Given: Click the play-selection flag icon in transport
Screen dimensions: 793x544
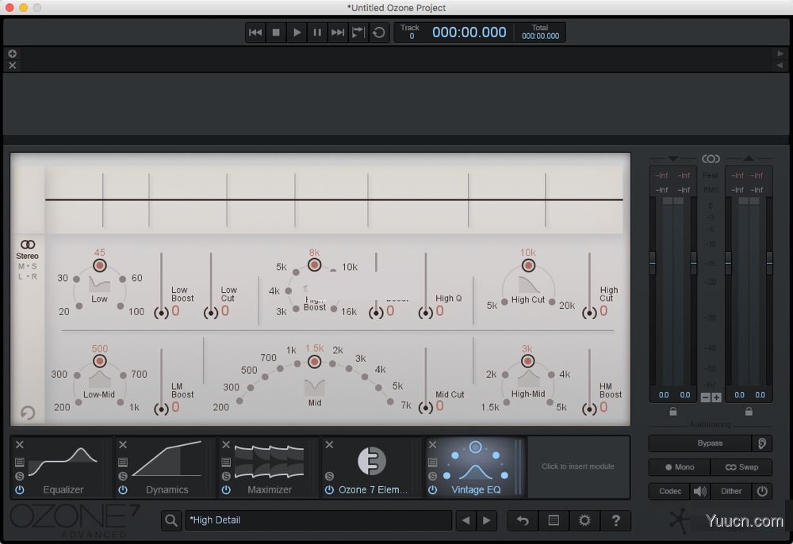Looking at the screenshot, I should pyautogui.click(x=358, y=32).
